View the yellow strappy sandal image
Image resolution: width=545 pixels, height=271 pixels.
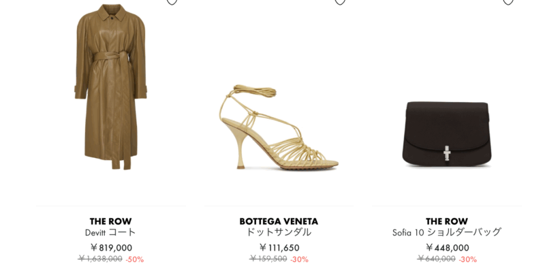click(279, 127)
